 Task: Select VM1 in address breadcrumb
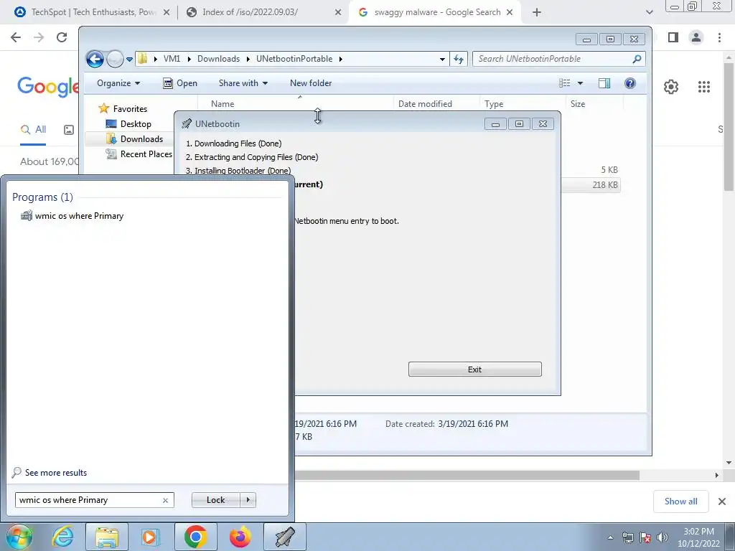coord(172,59)
